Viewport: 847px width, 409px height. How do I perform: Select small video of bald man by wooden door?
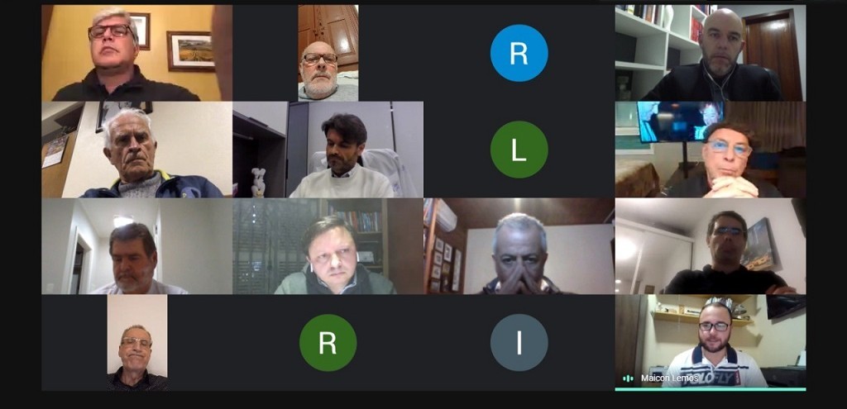point(328,53)
